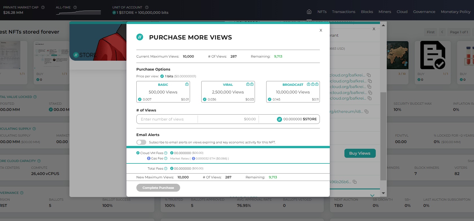The width and height of the screenshot is (474, 221).
Task: Select the VIRAL 2,500,000 Views option
Action: pyautogui.click(x=228, y=92)
